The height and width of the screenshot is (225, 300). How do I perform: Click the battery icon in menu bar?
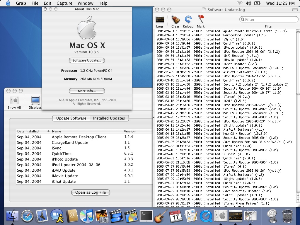click(257, 3)
